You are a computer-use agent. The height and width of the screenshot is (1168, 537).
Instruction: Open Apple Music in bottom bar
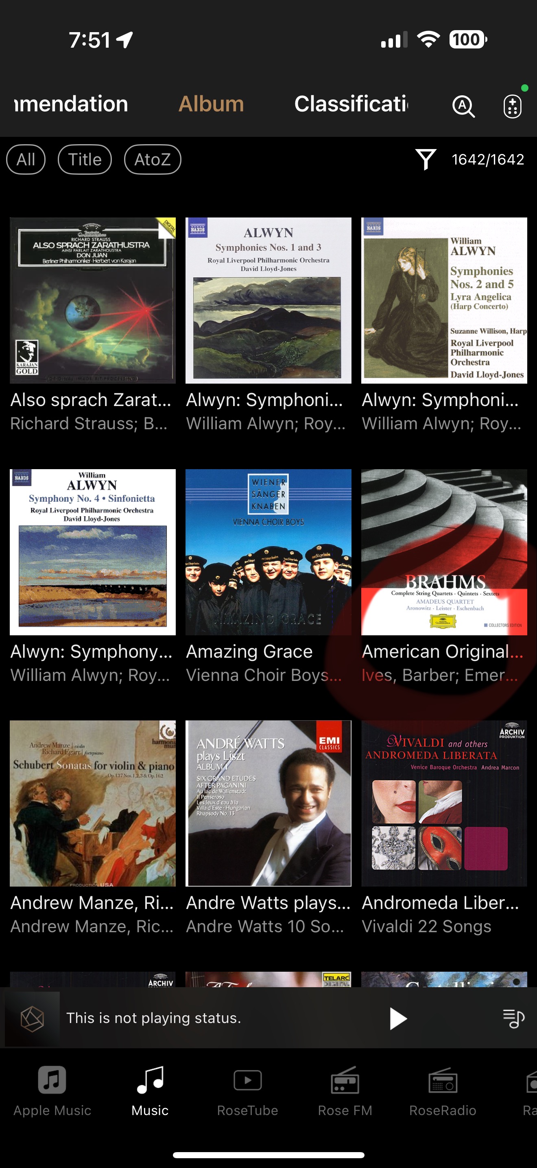pos(52,1091)
